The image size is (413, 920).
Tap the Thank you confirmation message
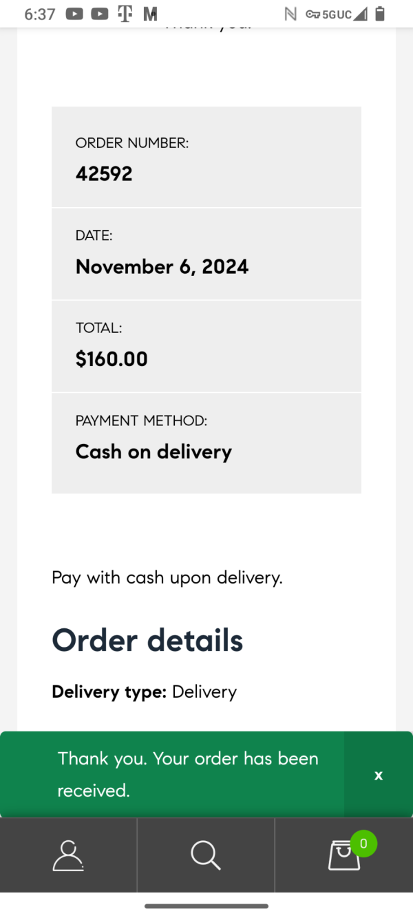click(x=188, y=773)
